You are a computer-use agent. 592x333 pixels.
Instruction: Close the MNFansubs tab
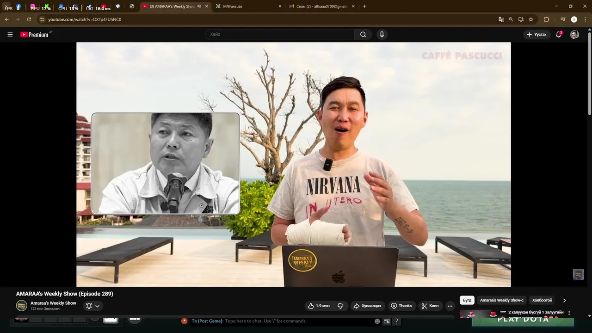tap(280, 6)
